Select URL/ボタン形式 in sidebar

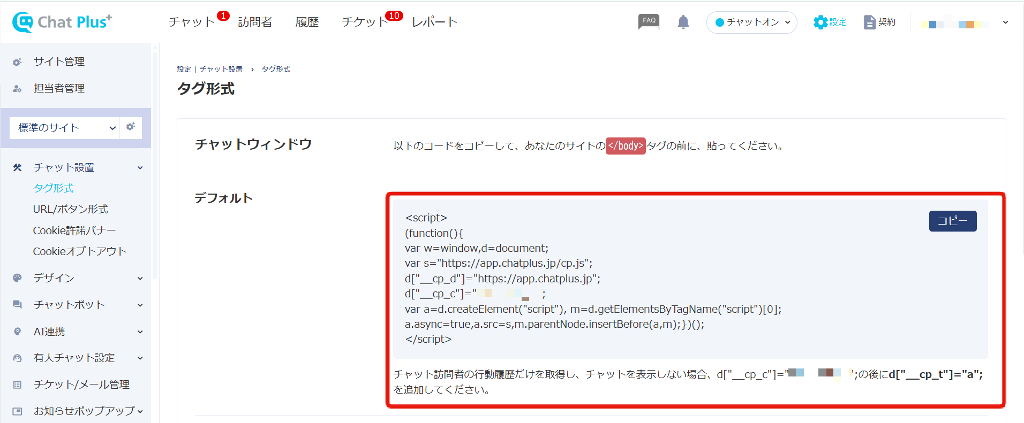(x=70, y=209)
